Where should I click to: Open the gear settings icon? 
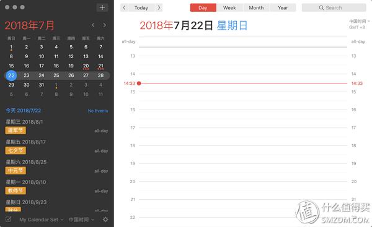click(x=105, y=220)
